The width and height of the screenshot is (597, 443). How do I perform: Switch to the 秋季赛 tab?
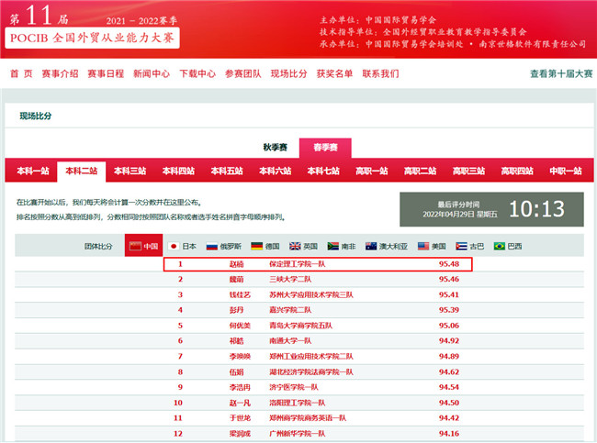275,147
